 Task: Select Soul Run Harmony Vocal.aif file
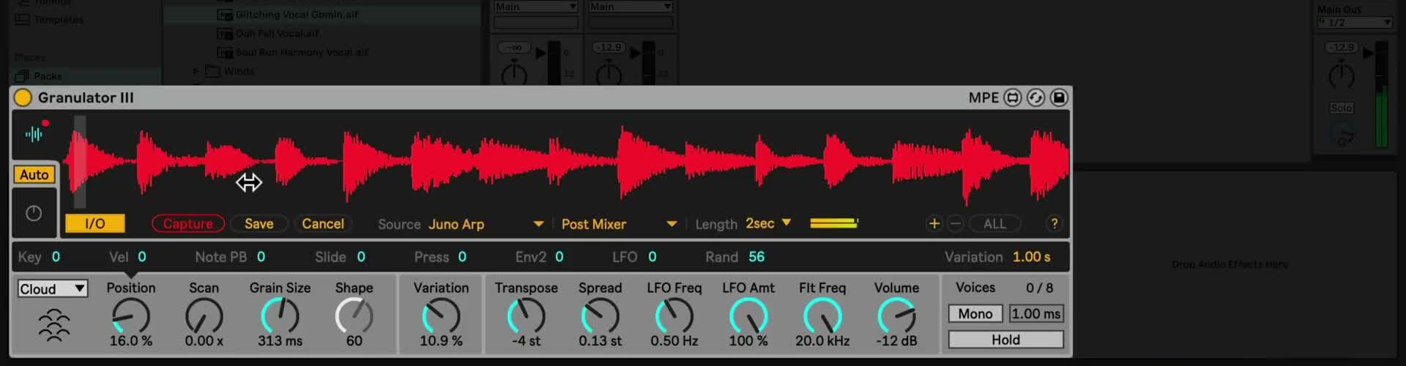[x=302, y=53]
